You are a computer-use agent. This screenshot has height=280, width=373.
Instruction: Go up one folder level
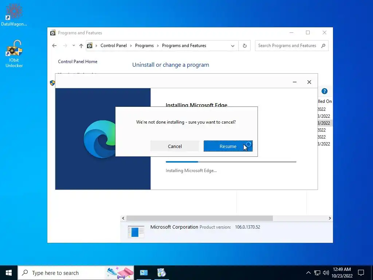tap(81, 46)
